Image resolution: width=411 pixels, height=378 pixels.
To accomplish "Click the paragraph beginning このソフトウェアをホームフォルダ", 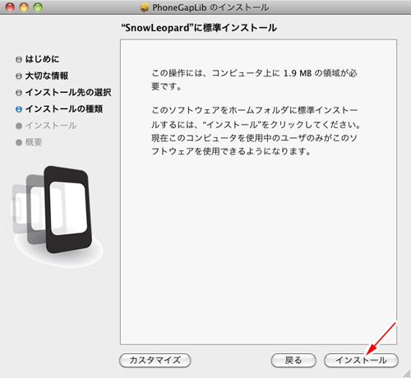I will tap(256, 131).
